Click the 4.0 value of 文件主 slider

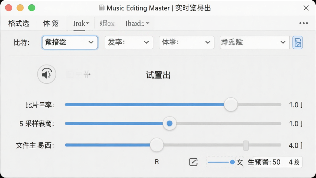[x=296, y=145]
